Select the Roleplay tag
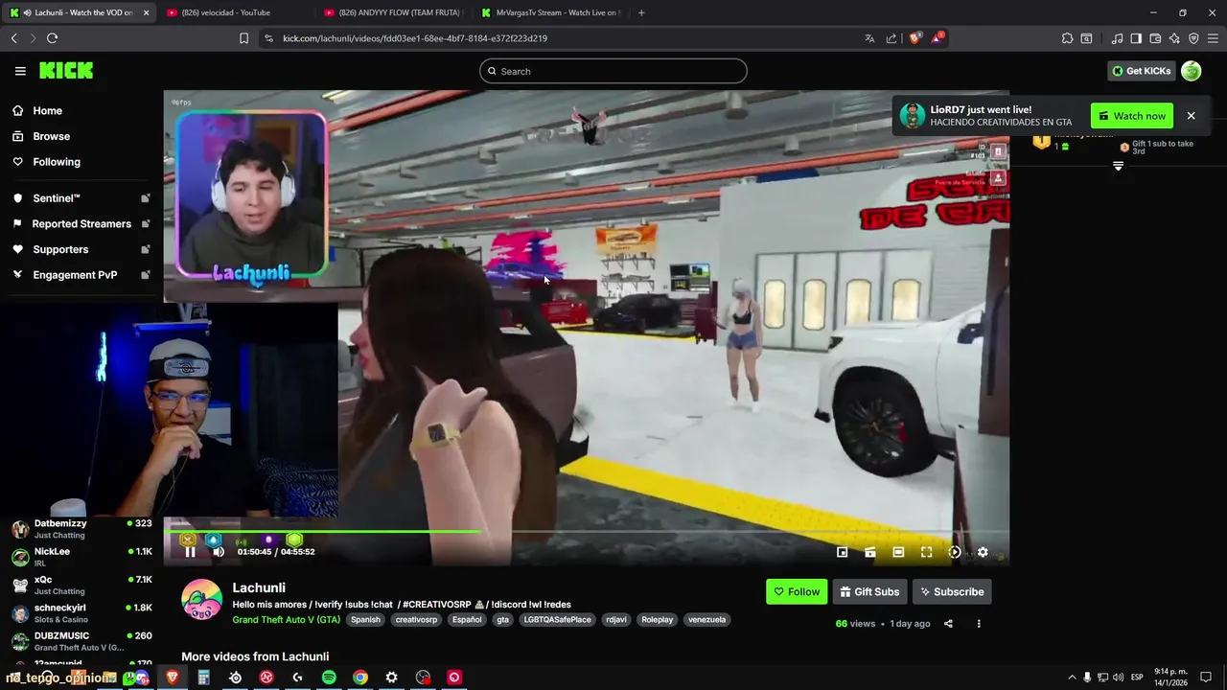This screenshot has height=690, width=1227. (658, 620)
